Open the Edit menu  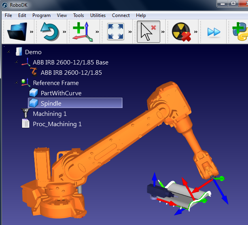22,15
